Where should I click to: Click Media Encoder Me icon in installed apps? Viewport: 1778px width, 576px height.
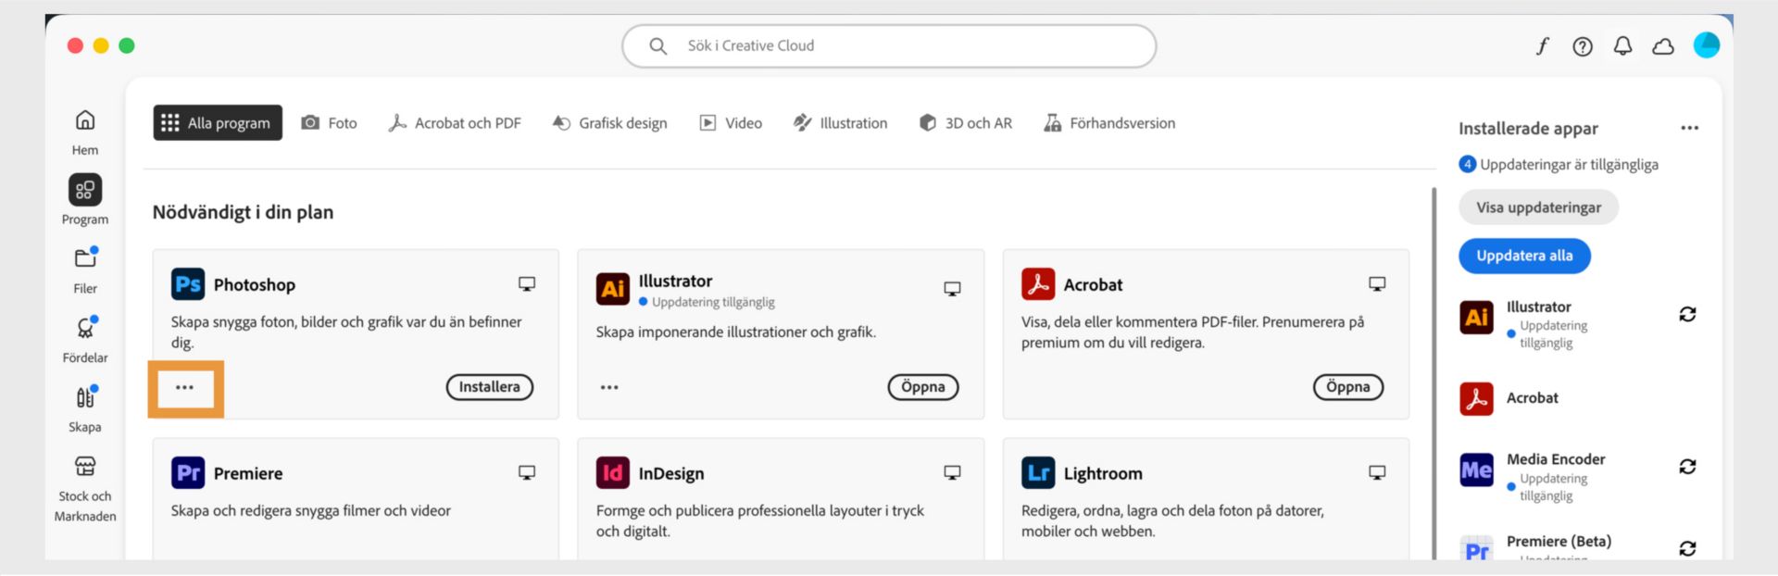tap(1476, 470)
